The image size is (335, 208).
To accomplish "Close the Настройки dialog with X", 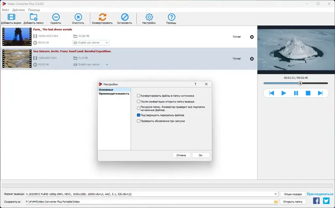I will pos(206,84).
